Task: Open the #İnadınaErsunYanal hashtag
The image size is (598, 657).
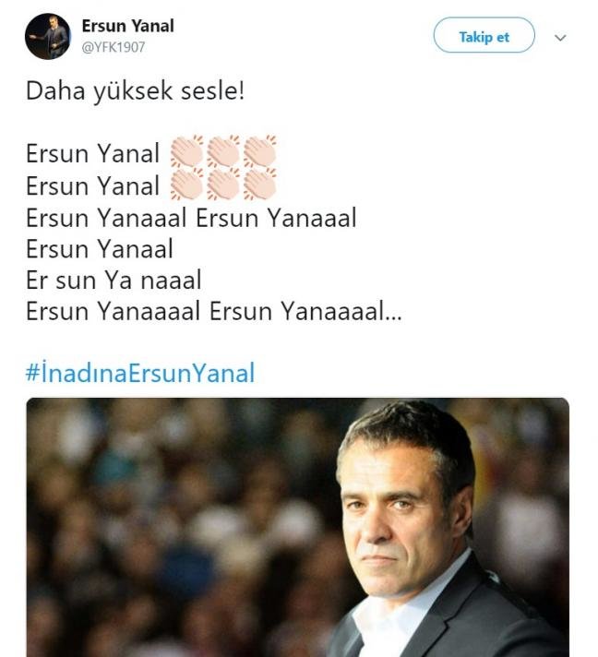Action: pyautogui.click(x=140, y=373)
